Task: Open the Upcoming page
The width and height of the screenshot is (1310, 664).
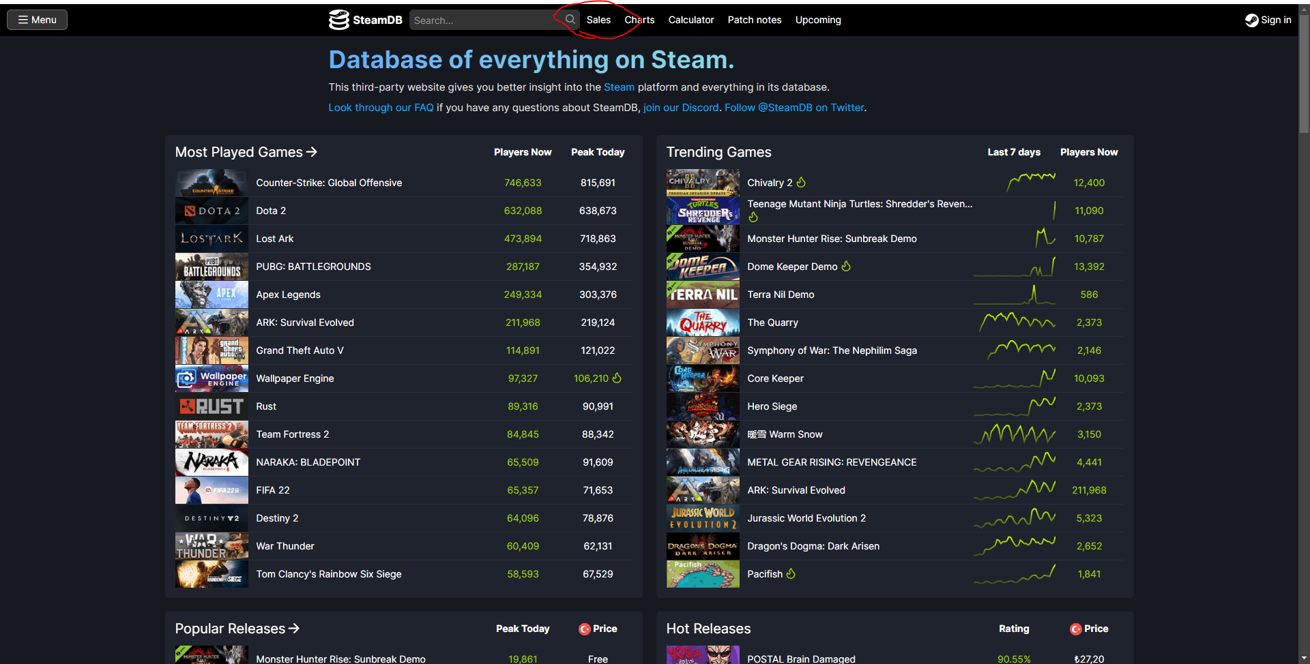Action: (x=818, y=20)
